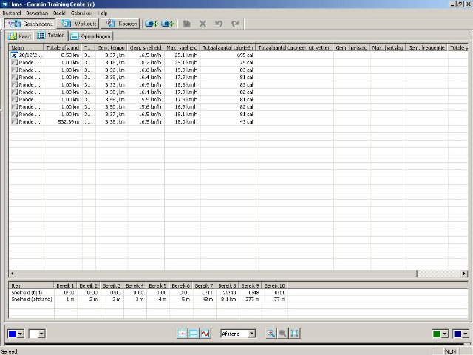Select the 28/12 activity row icon
The height and width of the screenshot is (355, 473).
[15, 55]
